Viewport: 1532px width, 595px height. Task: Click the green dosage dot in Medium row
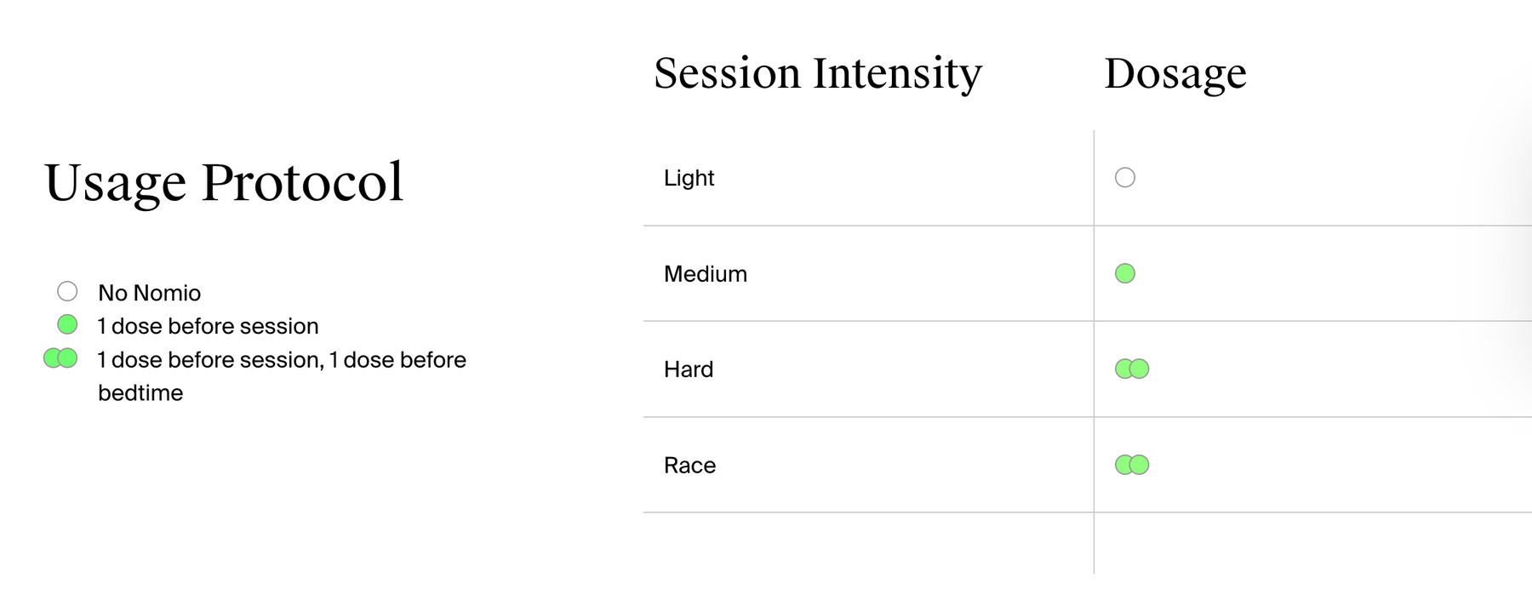click(x=1125, y=273)
